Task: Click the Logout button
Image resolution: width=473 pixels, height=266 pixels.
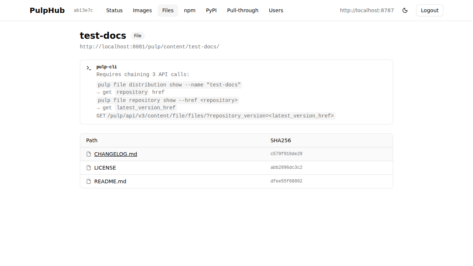Action: pyautogui.click(x=429, y=10)
